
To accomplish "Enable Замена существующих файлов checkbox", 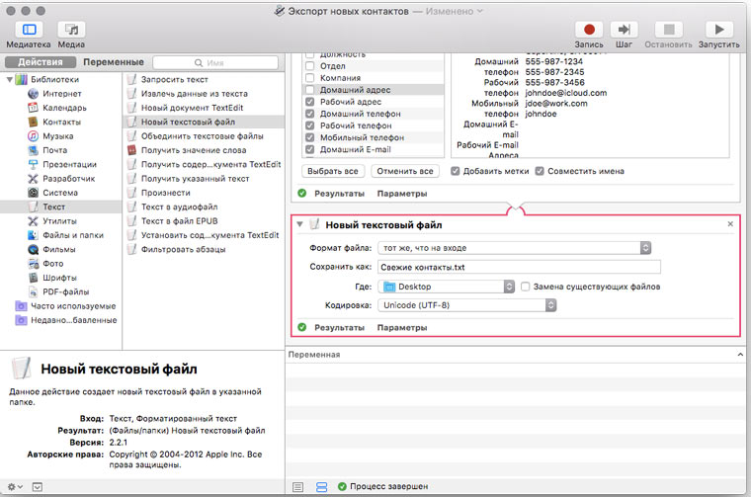I will click(x=526, y=287).
